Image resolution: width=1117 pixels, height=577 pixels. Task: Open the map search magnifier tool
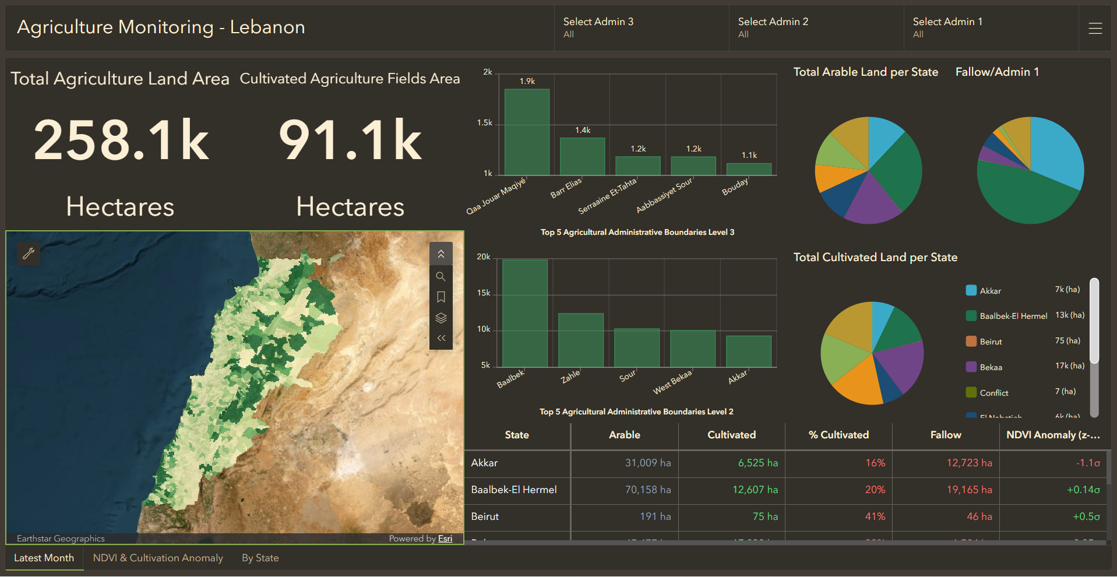441,276
